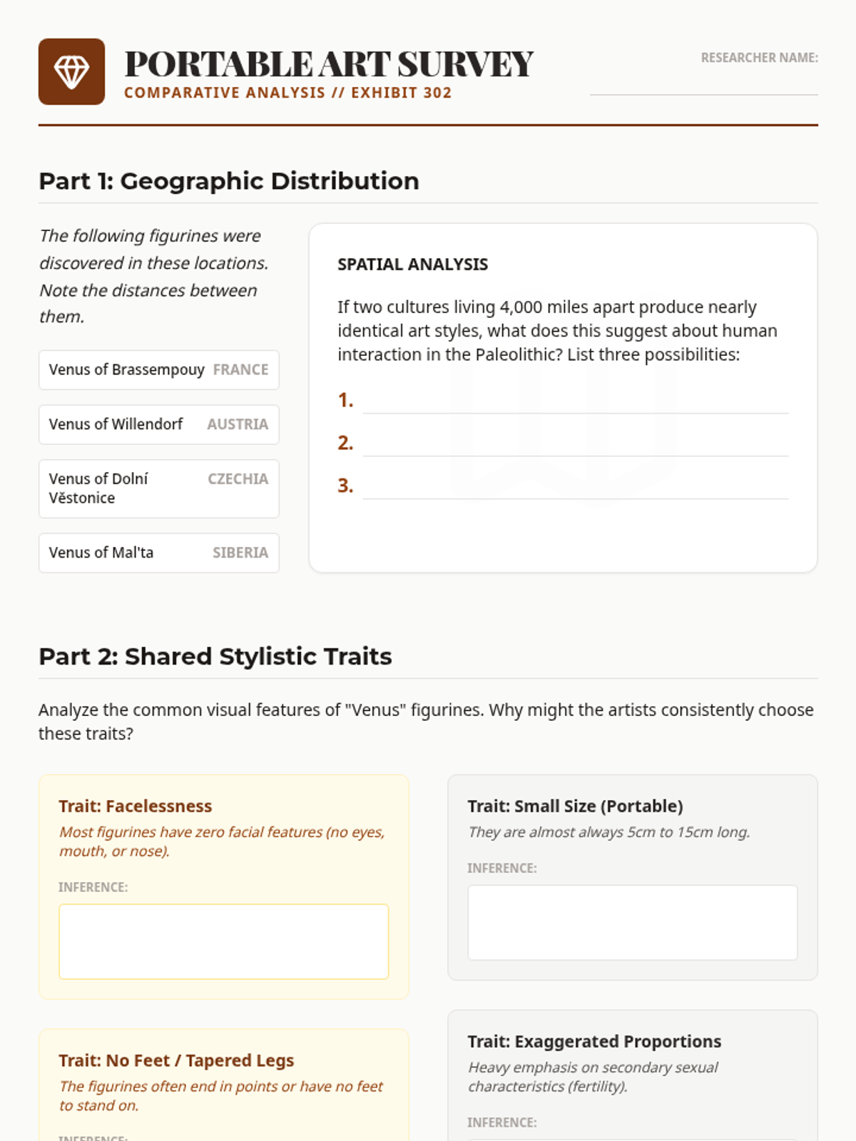Click the diamond logo icon in header
856x1141 pixels.
tap(71, 71)
